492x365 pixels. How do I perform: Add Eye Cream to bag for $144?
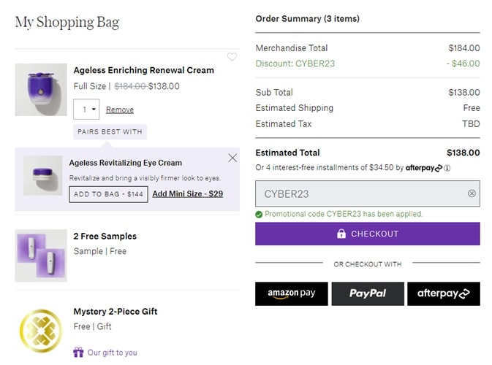point(108,193)
